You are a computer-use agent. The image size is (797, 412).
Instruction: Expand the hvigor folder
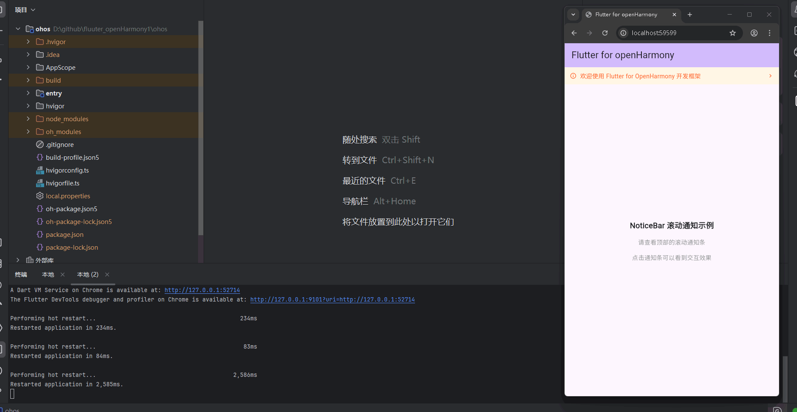pyautogui.click(x=28, y=106)
